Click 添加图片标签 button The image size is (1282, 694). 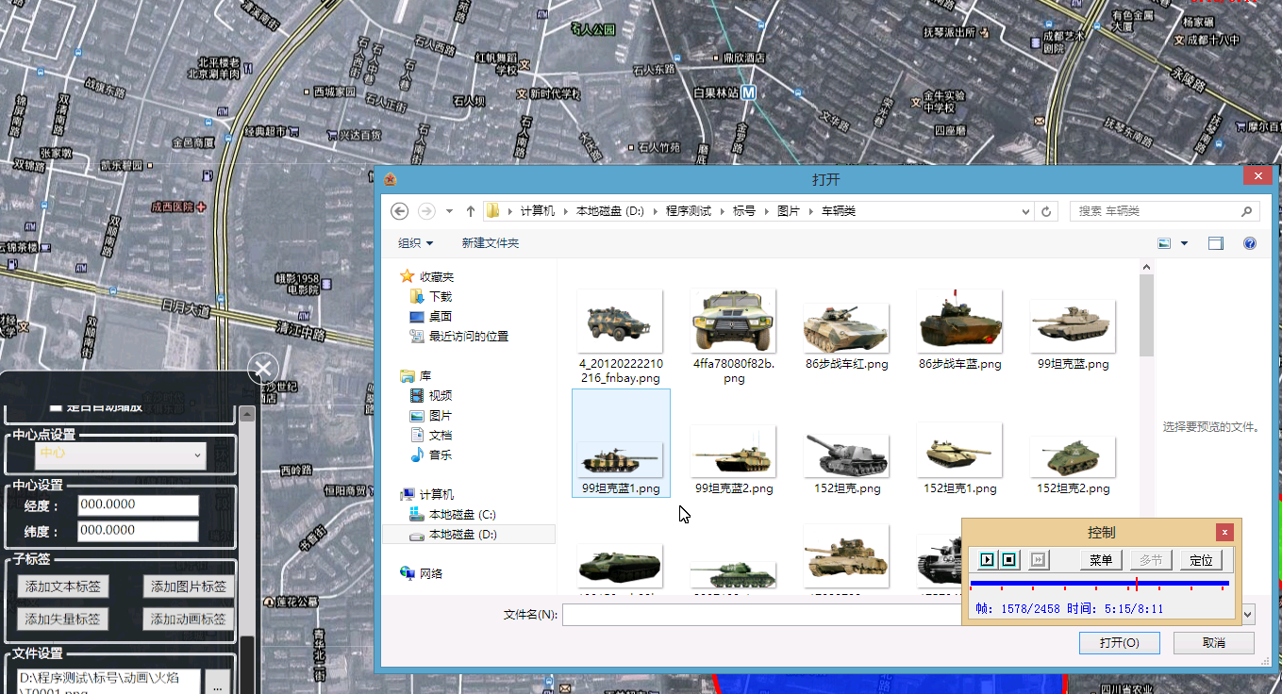point(189,587)
